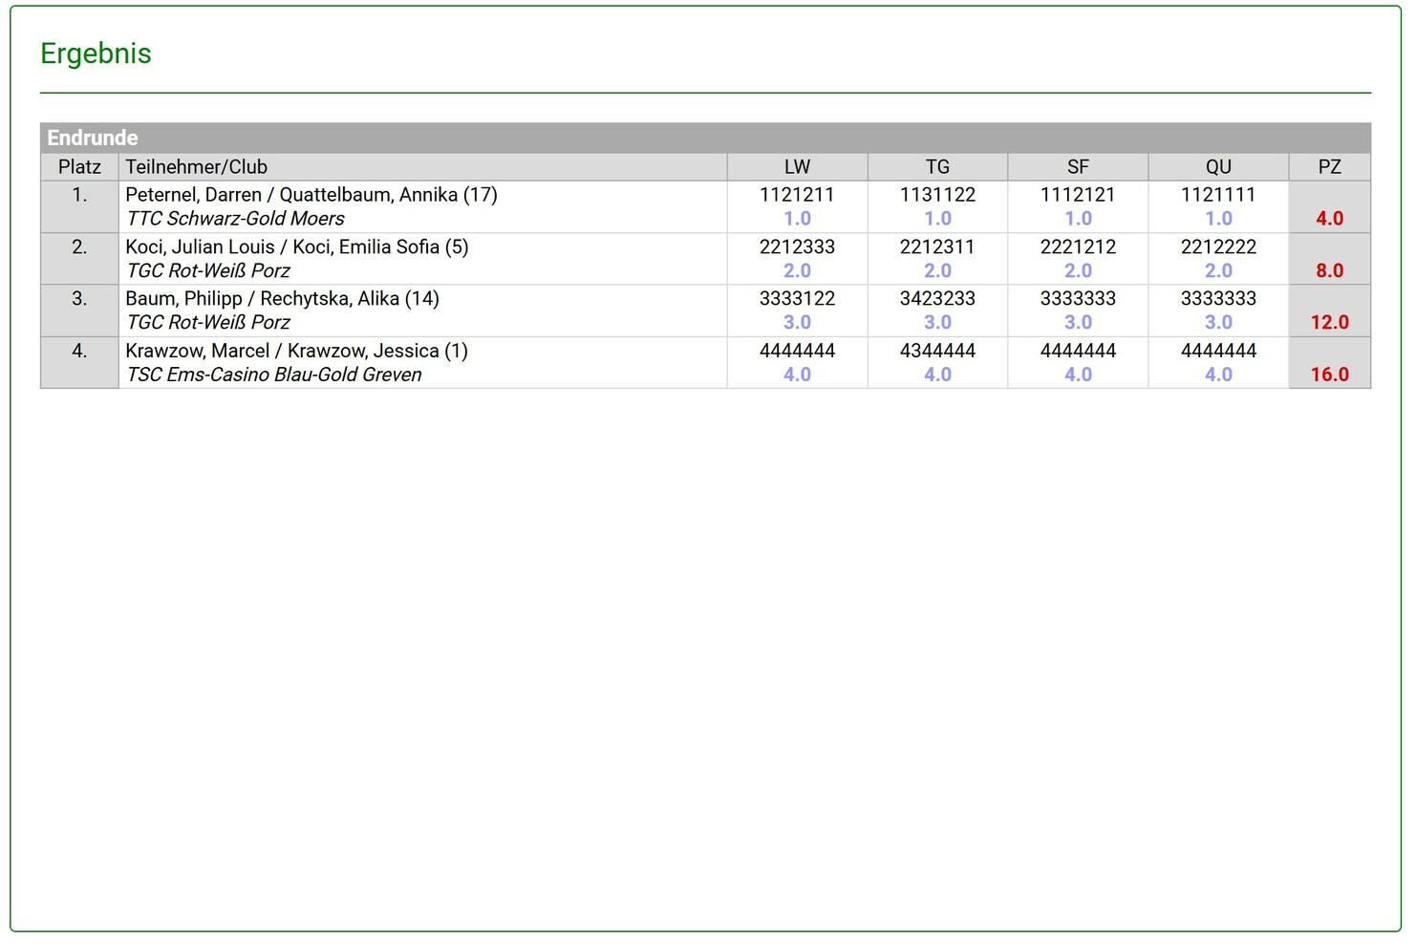Viewport: 1416px width, 943px height.
Task: Click TG marks 3423233 for third place
Action: click(937, 299)
